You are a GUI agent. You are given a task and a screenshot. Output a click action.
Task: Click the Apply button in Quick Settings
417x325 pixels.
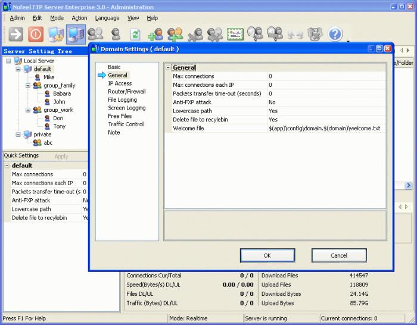pos(61,157)
